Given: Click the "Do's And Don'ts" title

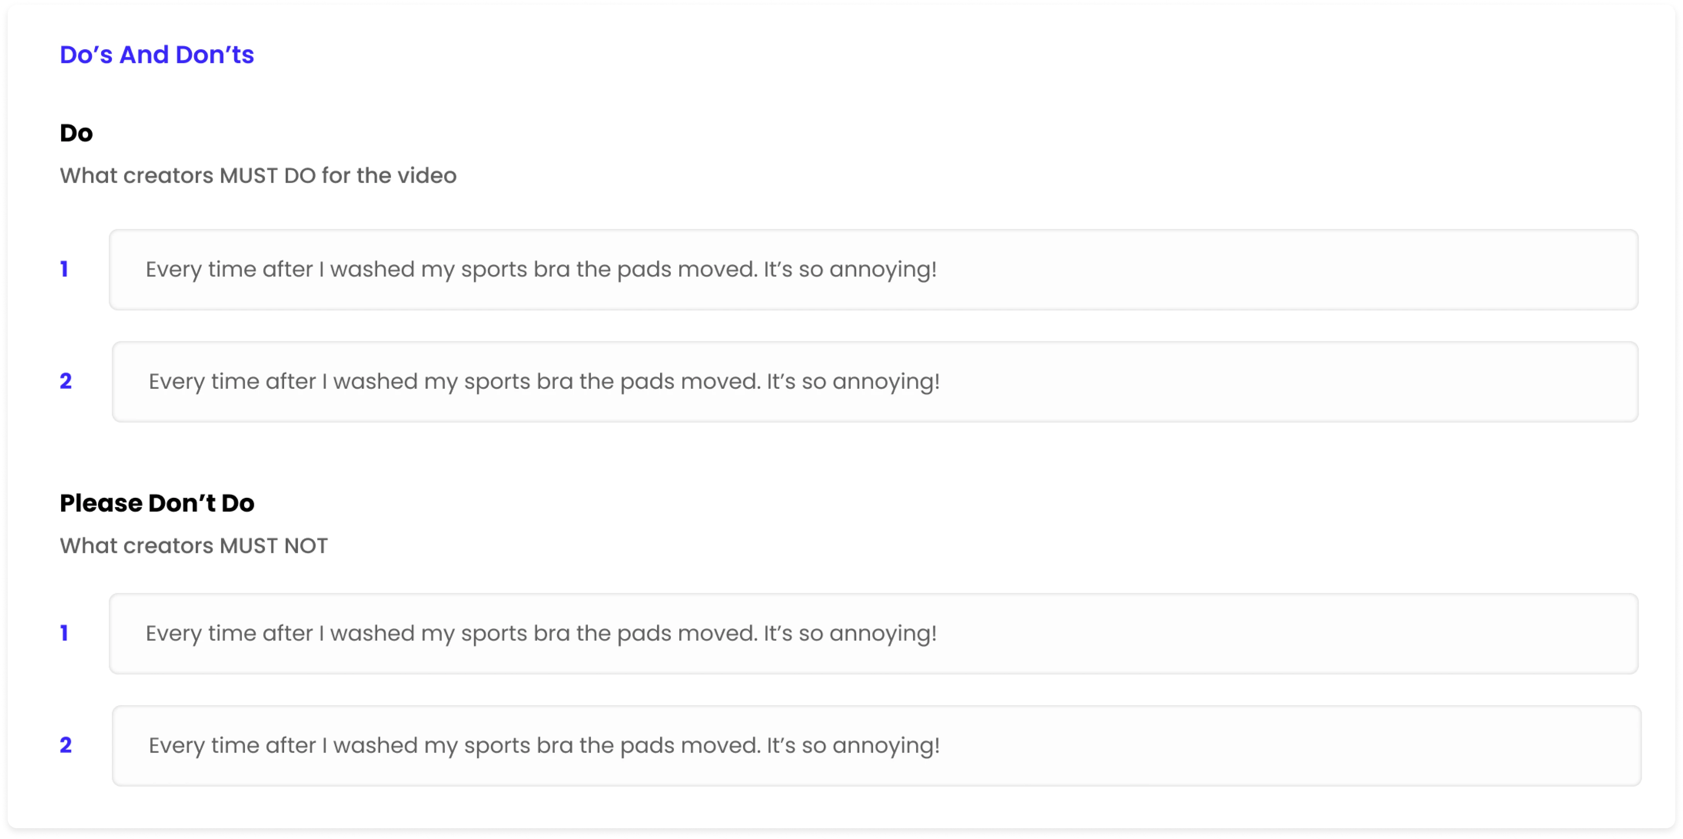Looking at the screenshot, I should 157,55.
